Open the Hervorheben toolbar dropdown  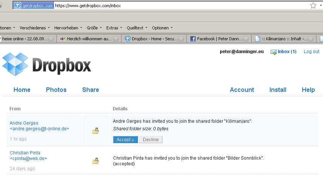(x=68, y=28)
